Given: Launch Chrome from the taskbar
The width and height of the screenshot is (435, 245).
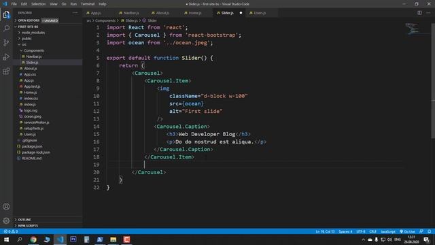Looking at the screenshot, I should coord(33,240).
